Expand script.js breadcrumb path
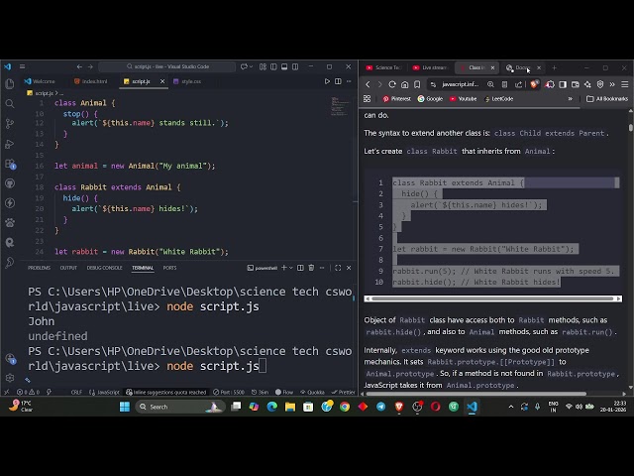The height and width of the screenshot is (476, 634). point(42,93)
